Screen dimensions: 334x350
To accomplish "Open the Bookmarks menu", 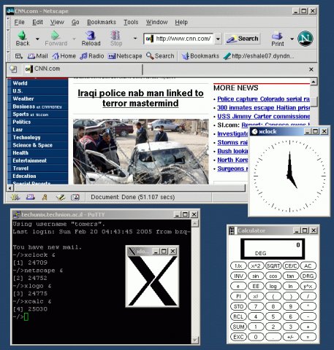I will (102, 22).
